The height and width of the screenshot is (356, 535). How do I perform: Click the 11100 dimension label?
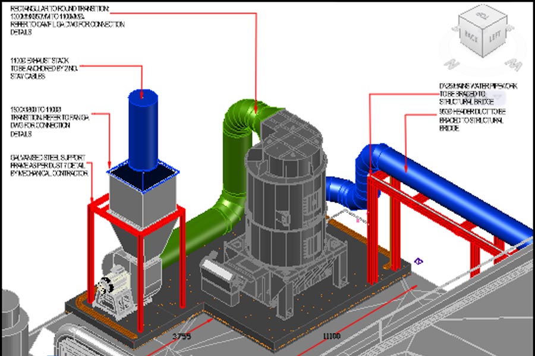coord(331,336)
